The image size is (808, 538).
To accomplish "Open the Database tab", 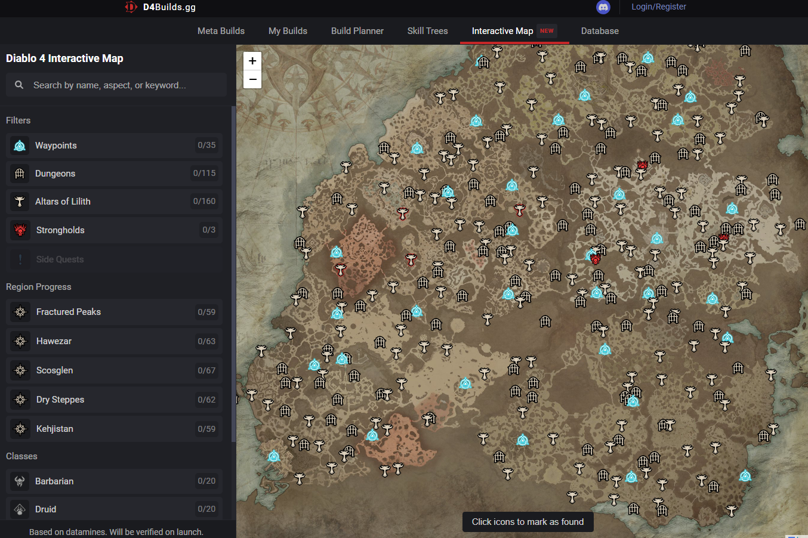I will [600, 31].
